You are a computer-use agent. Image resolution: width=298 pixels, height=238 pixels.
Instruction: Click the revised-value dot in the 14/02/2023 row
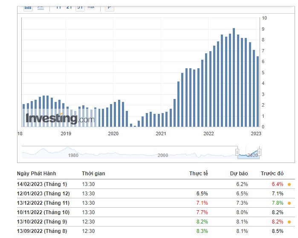coord(289,184)
